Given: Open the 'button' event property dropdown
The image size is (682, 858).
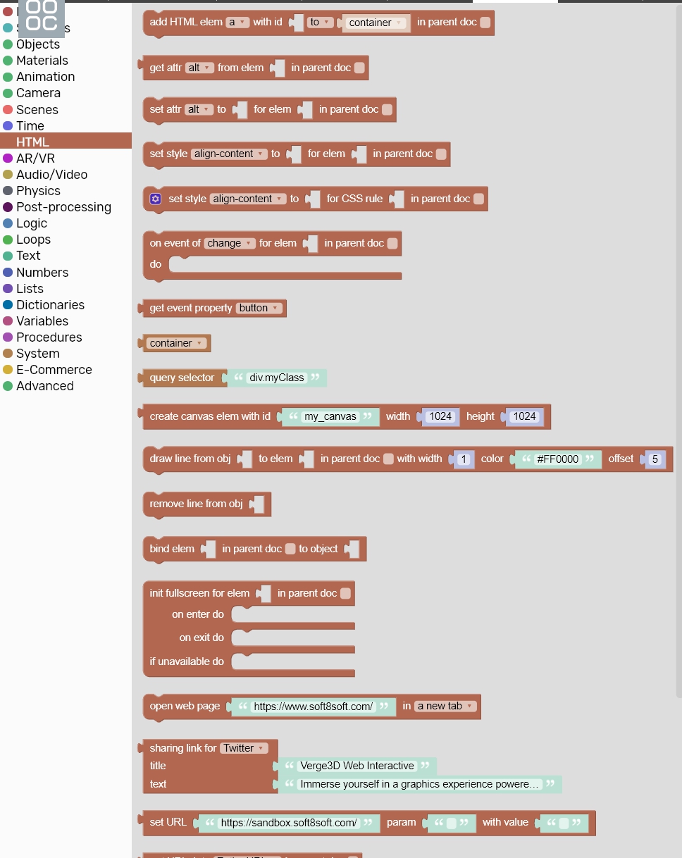Looking at the screenshot, I should click(259, 309).
